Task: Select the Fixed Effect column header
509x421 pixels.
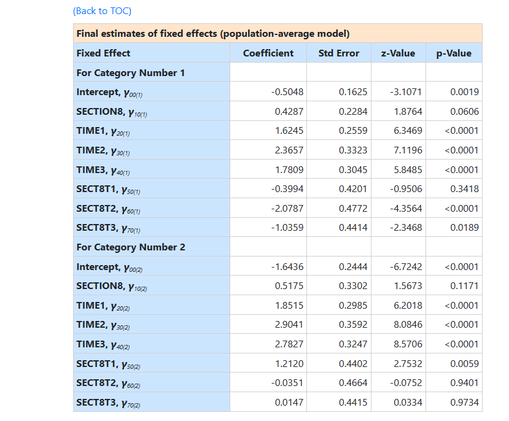Action: point(103,53)
